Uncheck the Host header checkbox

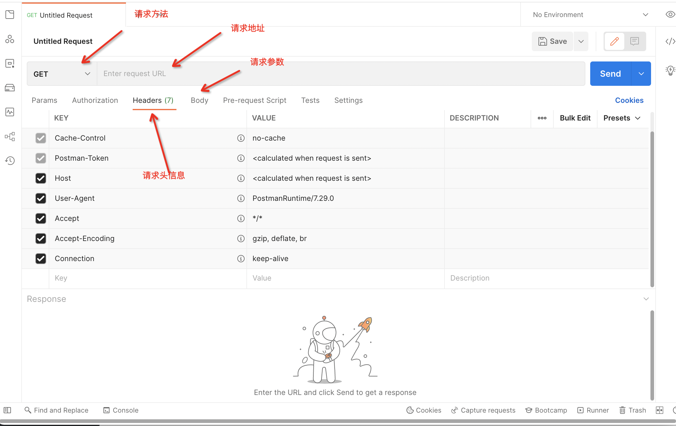click(41, 178)
